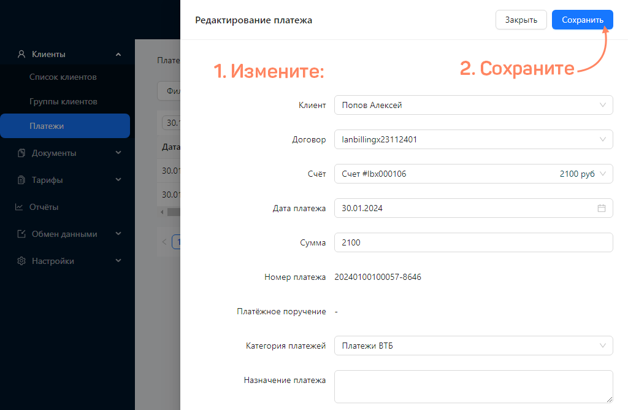The image size is (628, 410).
Task: Open the Категория платежей dropdown arrow
Action: click(602, 346)
